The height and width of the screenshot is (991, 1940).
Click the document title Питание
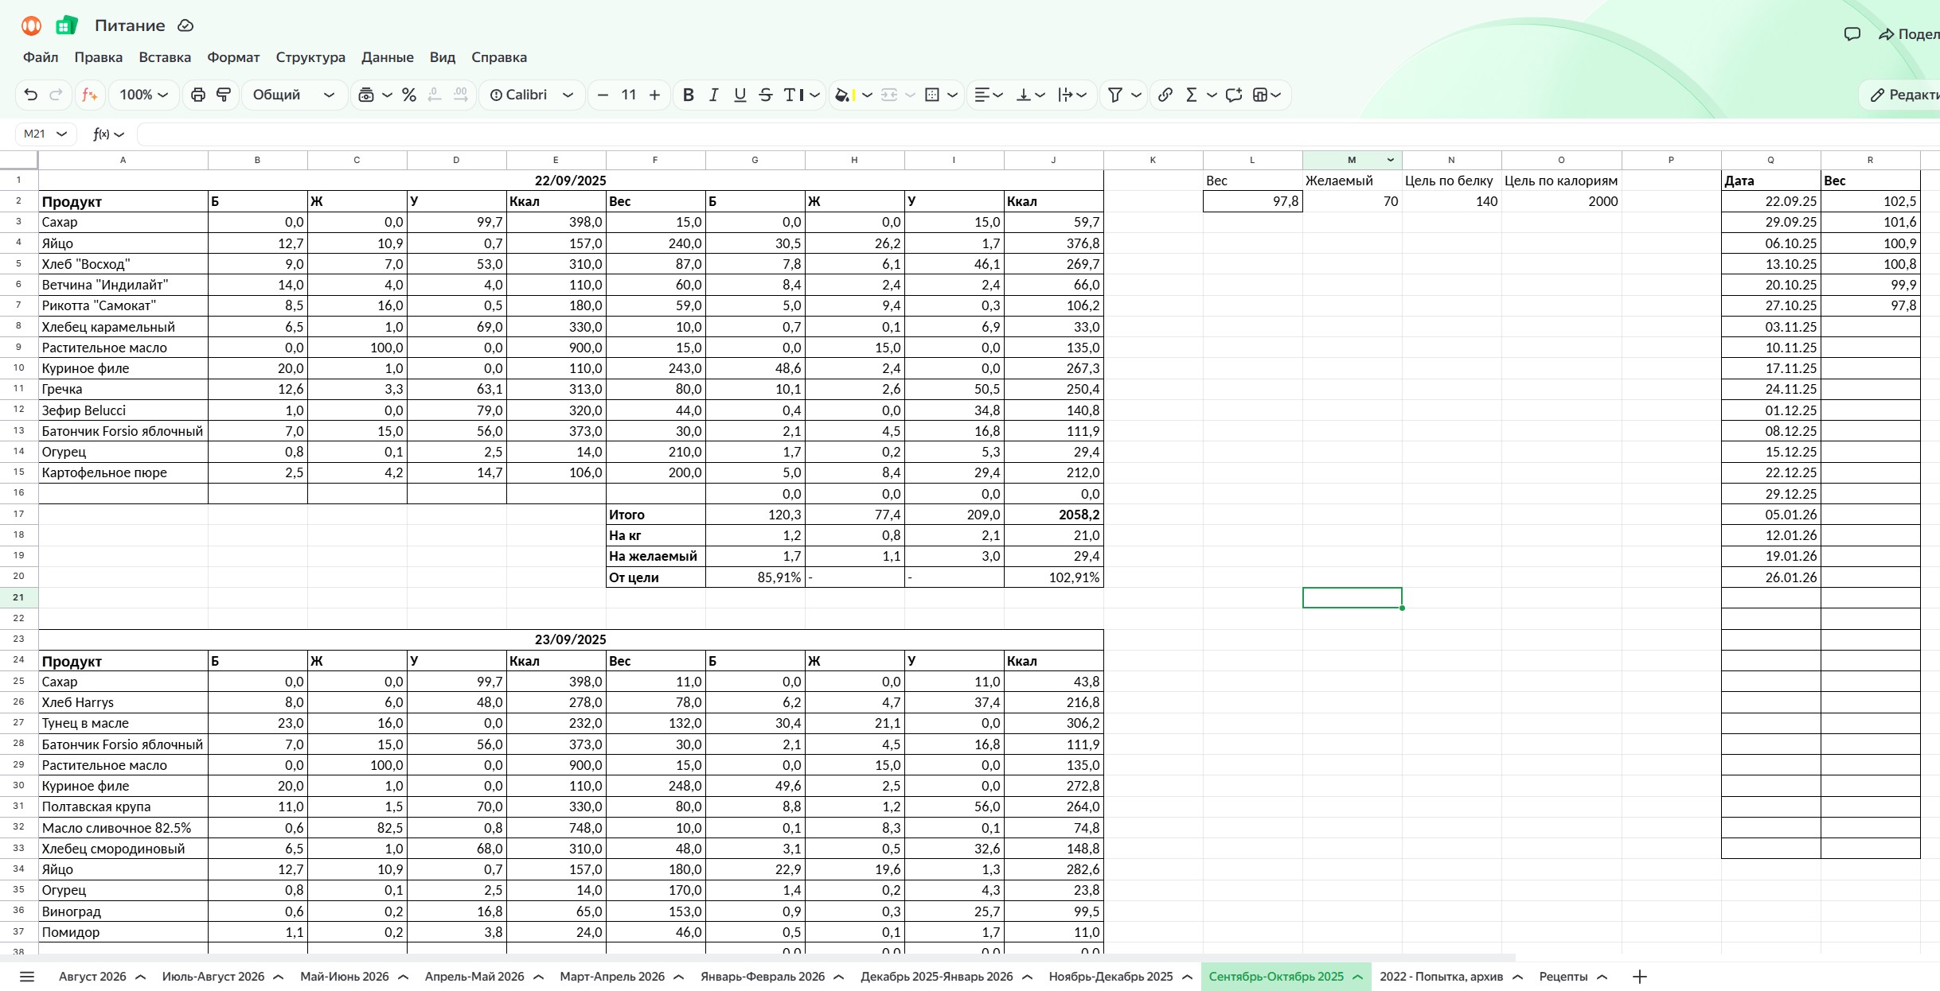(130, 25)
